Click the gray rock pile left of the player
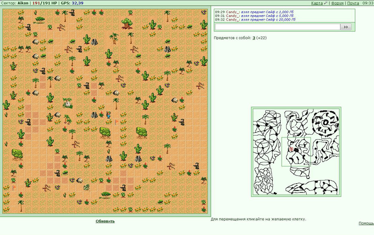The height and width of the screenshot is (235, 374). coord(94,115)
